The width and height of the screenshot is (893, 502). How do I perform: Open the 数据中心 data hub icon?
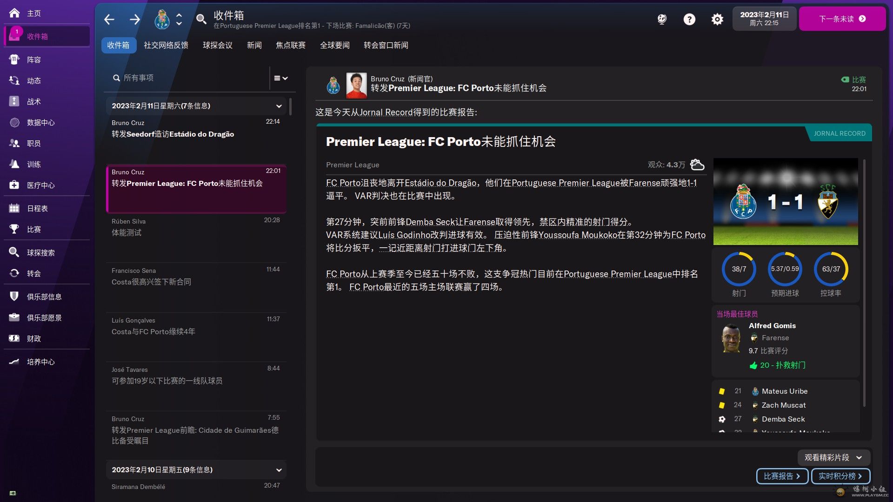pos(14,122)
